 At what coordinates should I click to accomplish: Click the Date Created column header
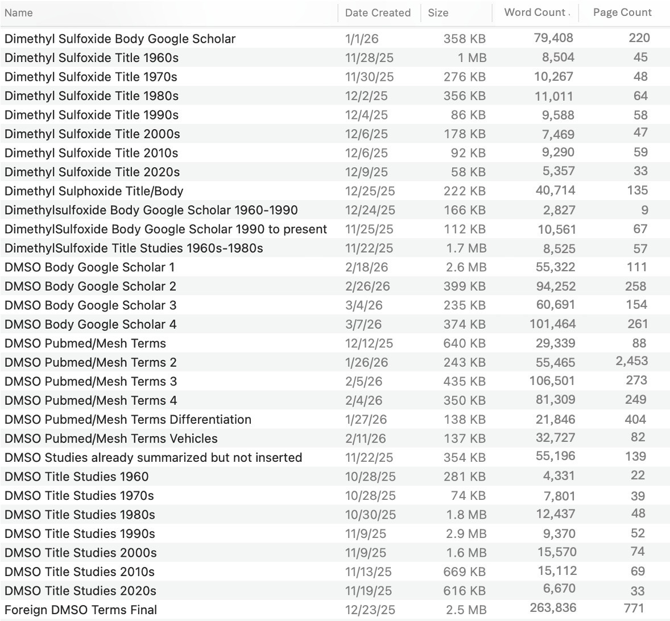[378, 13]
